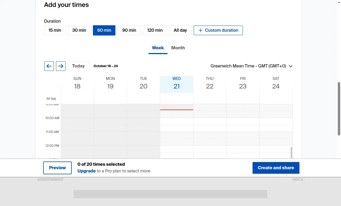Select the 15 min duration
Image resolution: width=341 pixels, height=206 pixels.
pos(55,30)
